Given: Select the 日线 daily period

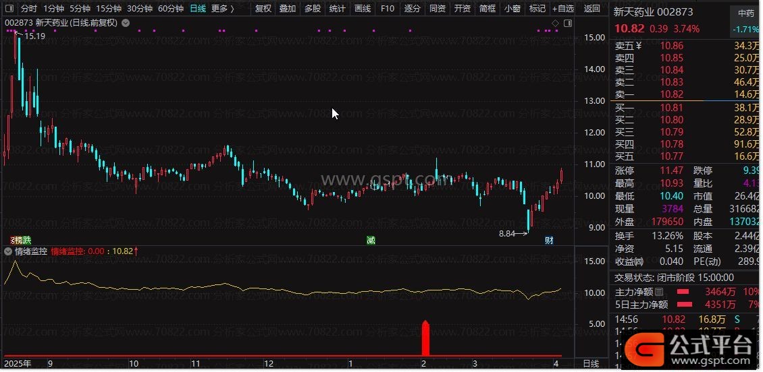Looking at the screenshot, I should click(198, 9).
